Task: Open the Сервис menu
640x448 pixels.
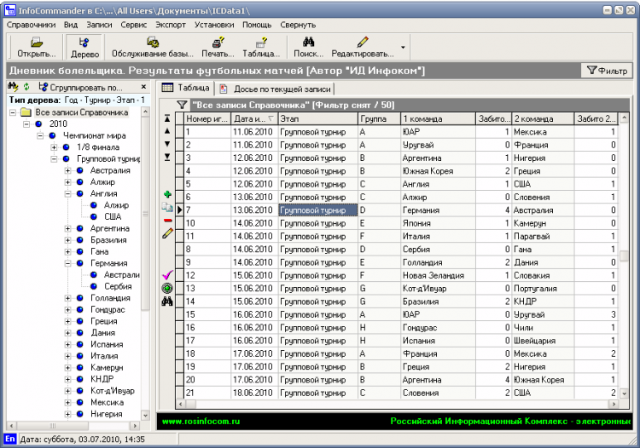Action: coord(133,25)
